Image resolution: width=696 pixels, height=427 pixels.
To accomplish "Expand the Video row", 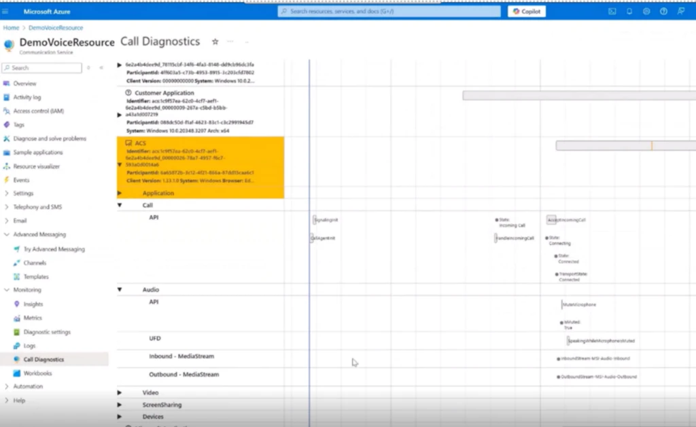I will (120, 392).
